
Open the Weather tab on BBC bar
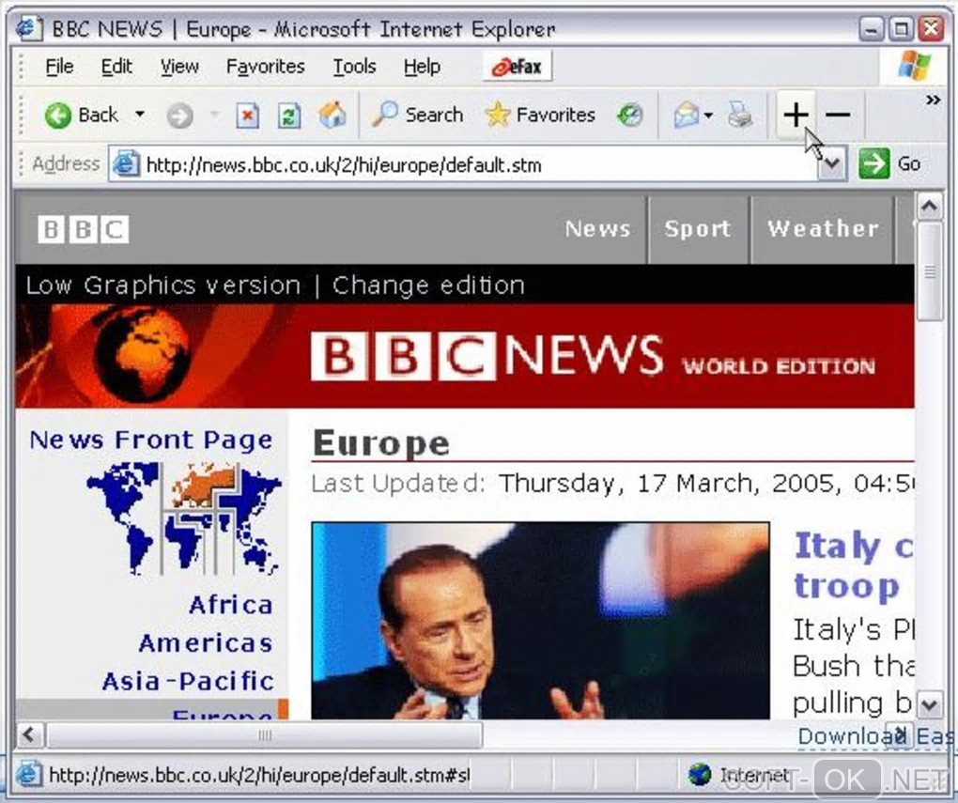coord(823,228)
